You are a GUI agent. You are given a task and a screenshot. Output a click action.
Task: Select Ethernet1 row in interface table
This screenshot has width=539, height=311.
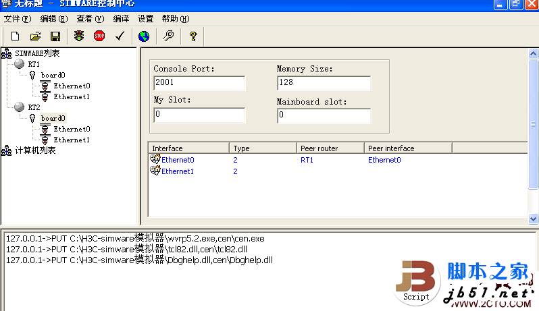338,171
